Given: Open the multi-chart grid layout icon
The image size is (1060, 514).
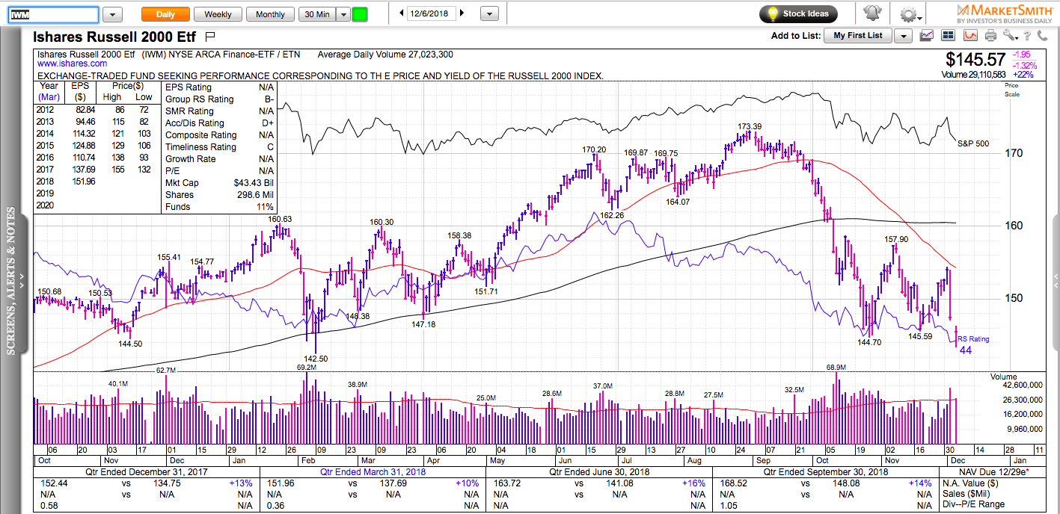Looking at the screenshot, I should coord(949,35).
